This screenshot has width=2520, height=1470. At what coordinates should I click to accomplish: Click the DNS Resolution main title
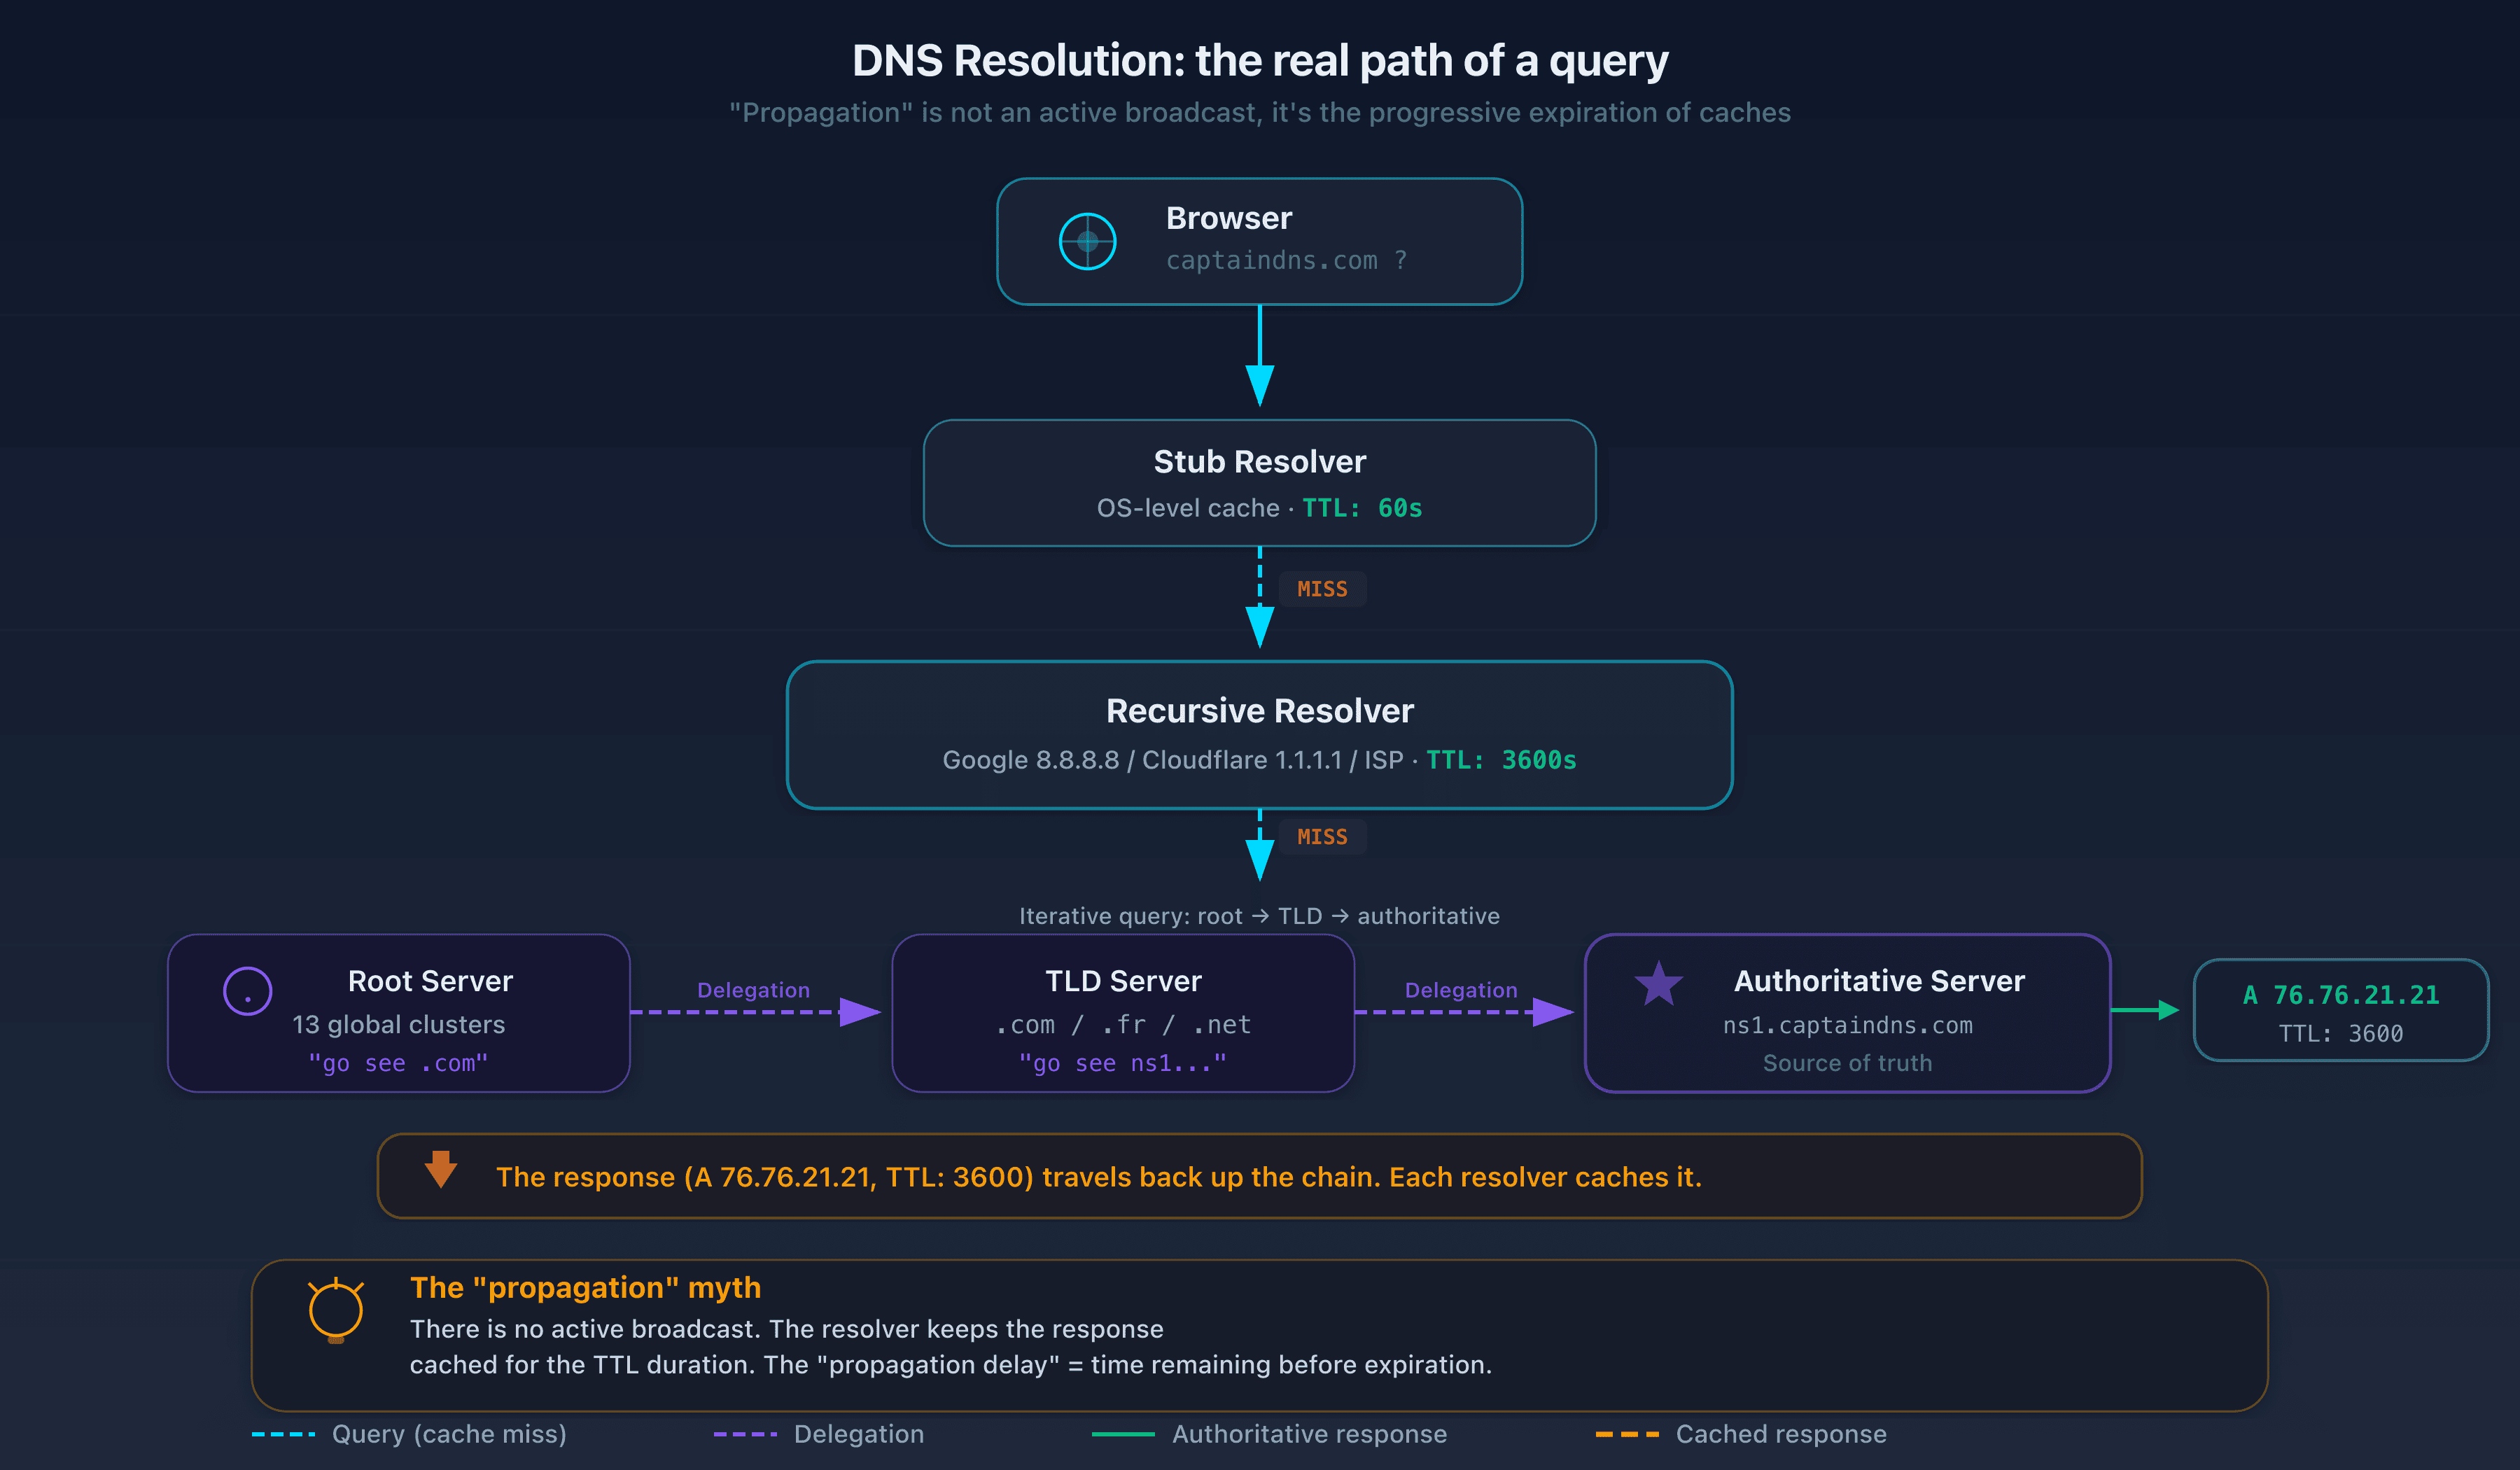tap(1259, 61)
